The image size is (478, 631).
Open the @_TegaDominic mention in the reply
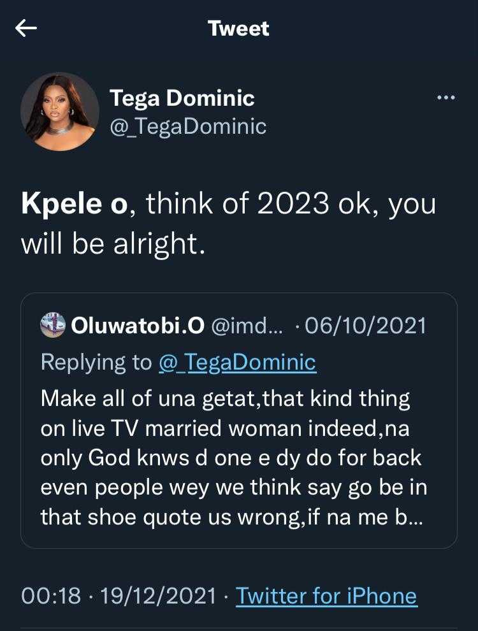237,362
